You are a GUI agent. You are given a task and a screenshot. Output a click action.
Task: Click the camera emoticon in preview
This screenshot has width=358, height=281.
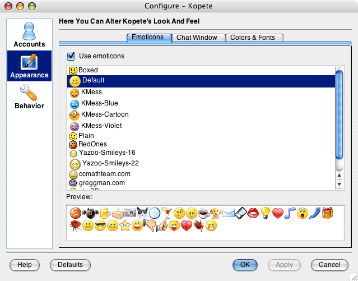click(130, 213)
